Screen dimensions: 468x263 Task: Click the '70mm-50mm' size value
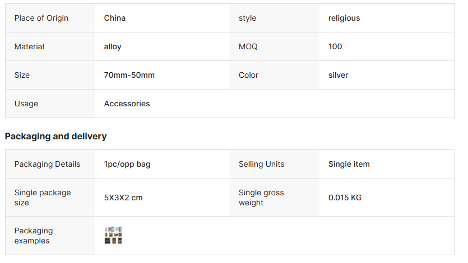point(129,75)
